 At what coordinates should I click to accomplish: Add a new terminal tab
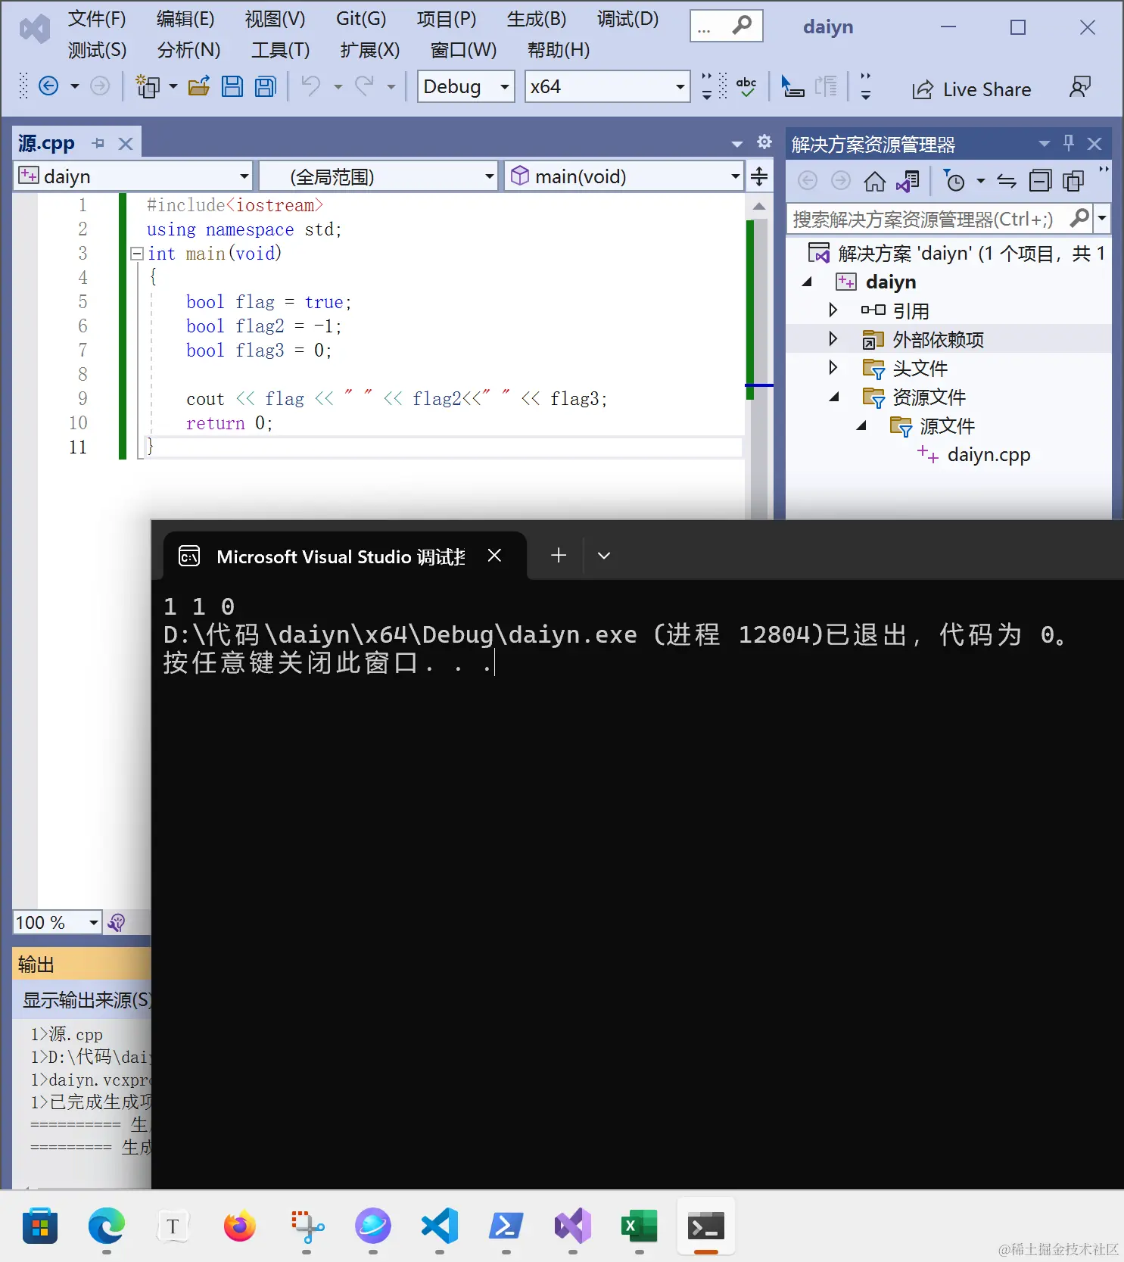coord(559,556)
